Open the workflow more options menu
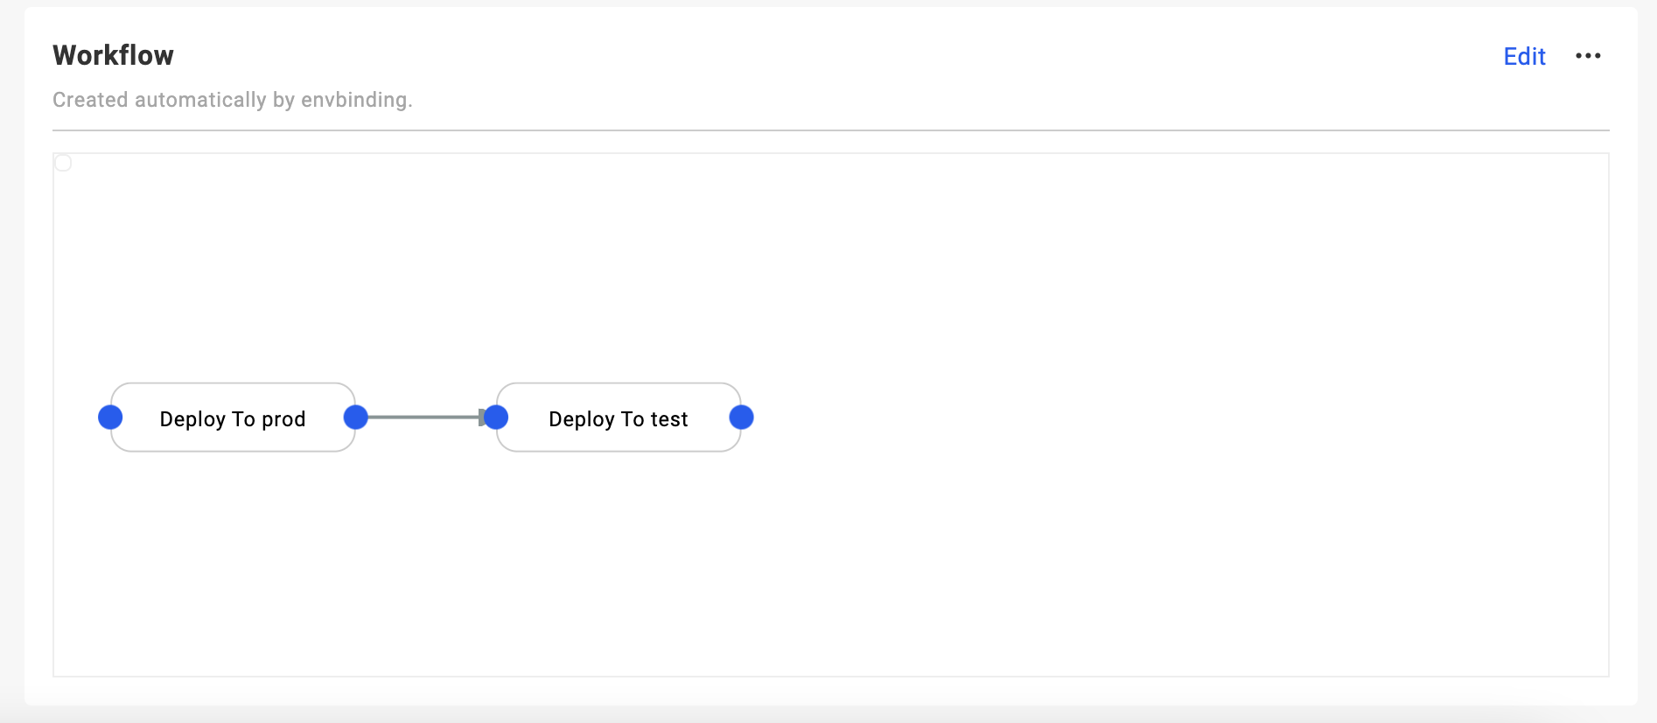 [x=1588, y=56]
